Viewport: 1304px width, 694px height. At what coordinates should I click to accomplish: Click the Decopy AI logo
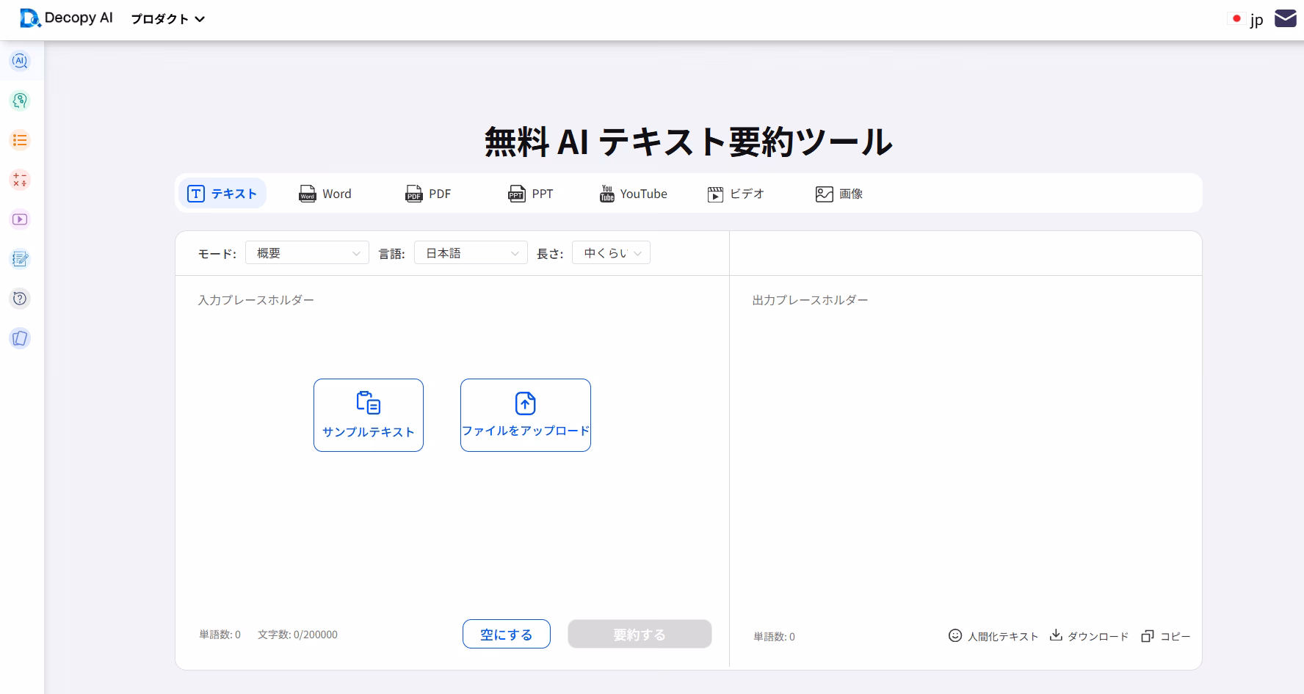point(66,18)
